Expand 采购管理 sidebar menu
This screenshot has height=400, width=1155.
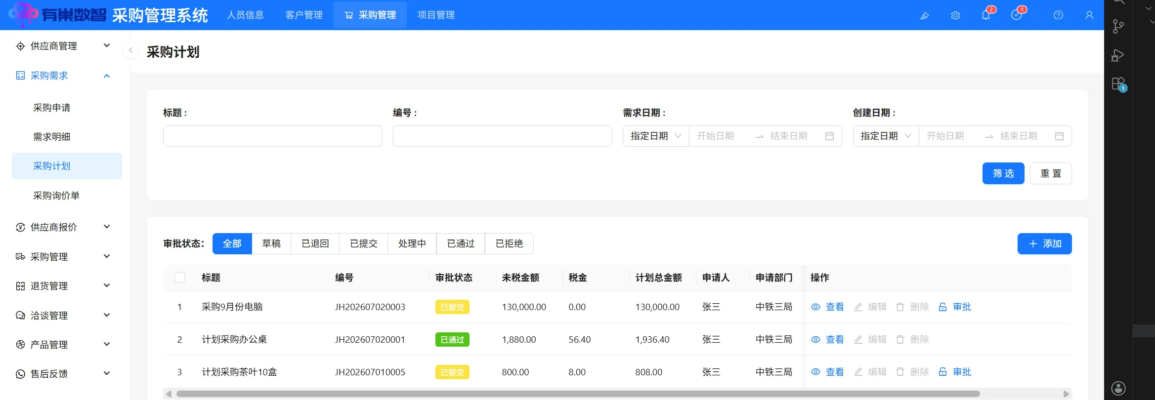[x=67, y=257]
